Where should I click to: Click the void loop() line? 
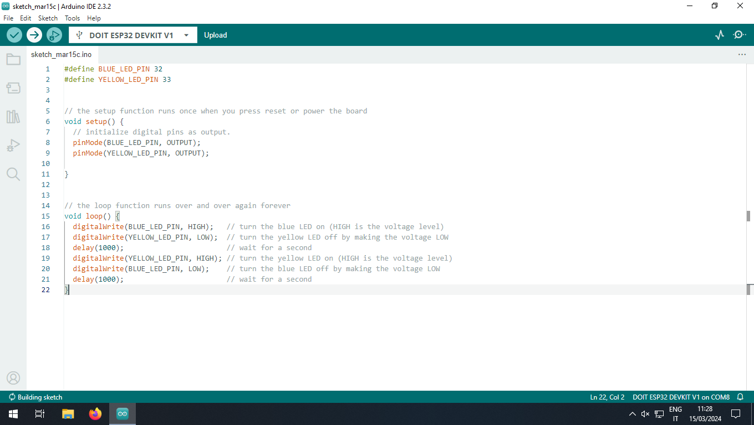[92, 216]
